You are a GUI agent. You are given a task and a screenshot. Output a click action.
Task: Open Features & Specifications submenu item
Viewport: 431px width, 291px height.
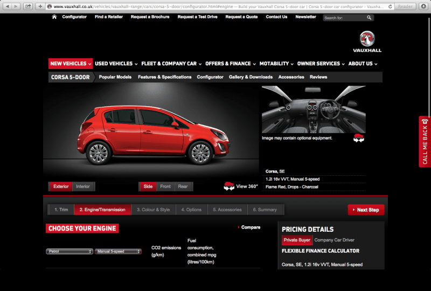coord(165,77)
